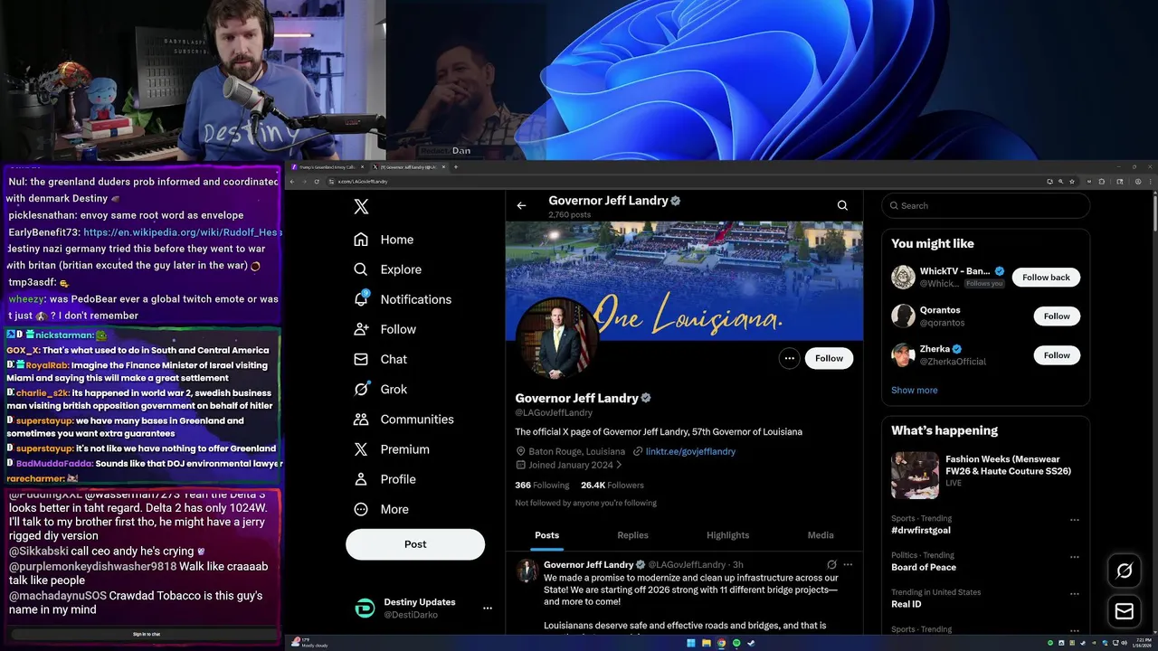Viewport: 1158px width, 651px height.
Task: Open the Fashion Weeks live event
Action: [x=985, y=475]
